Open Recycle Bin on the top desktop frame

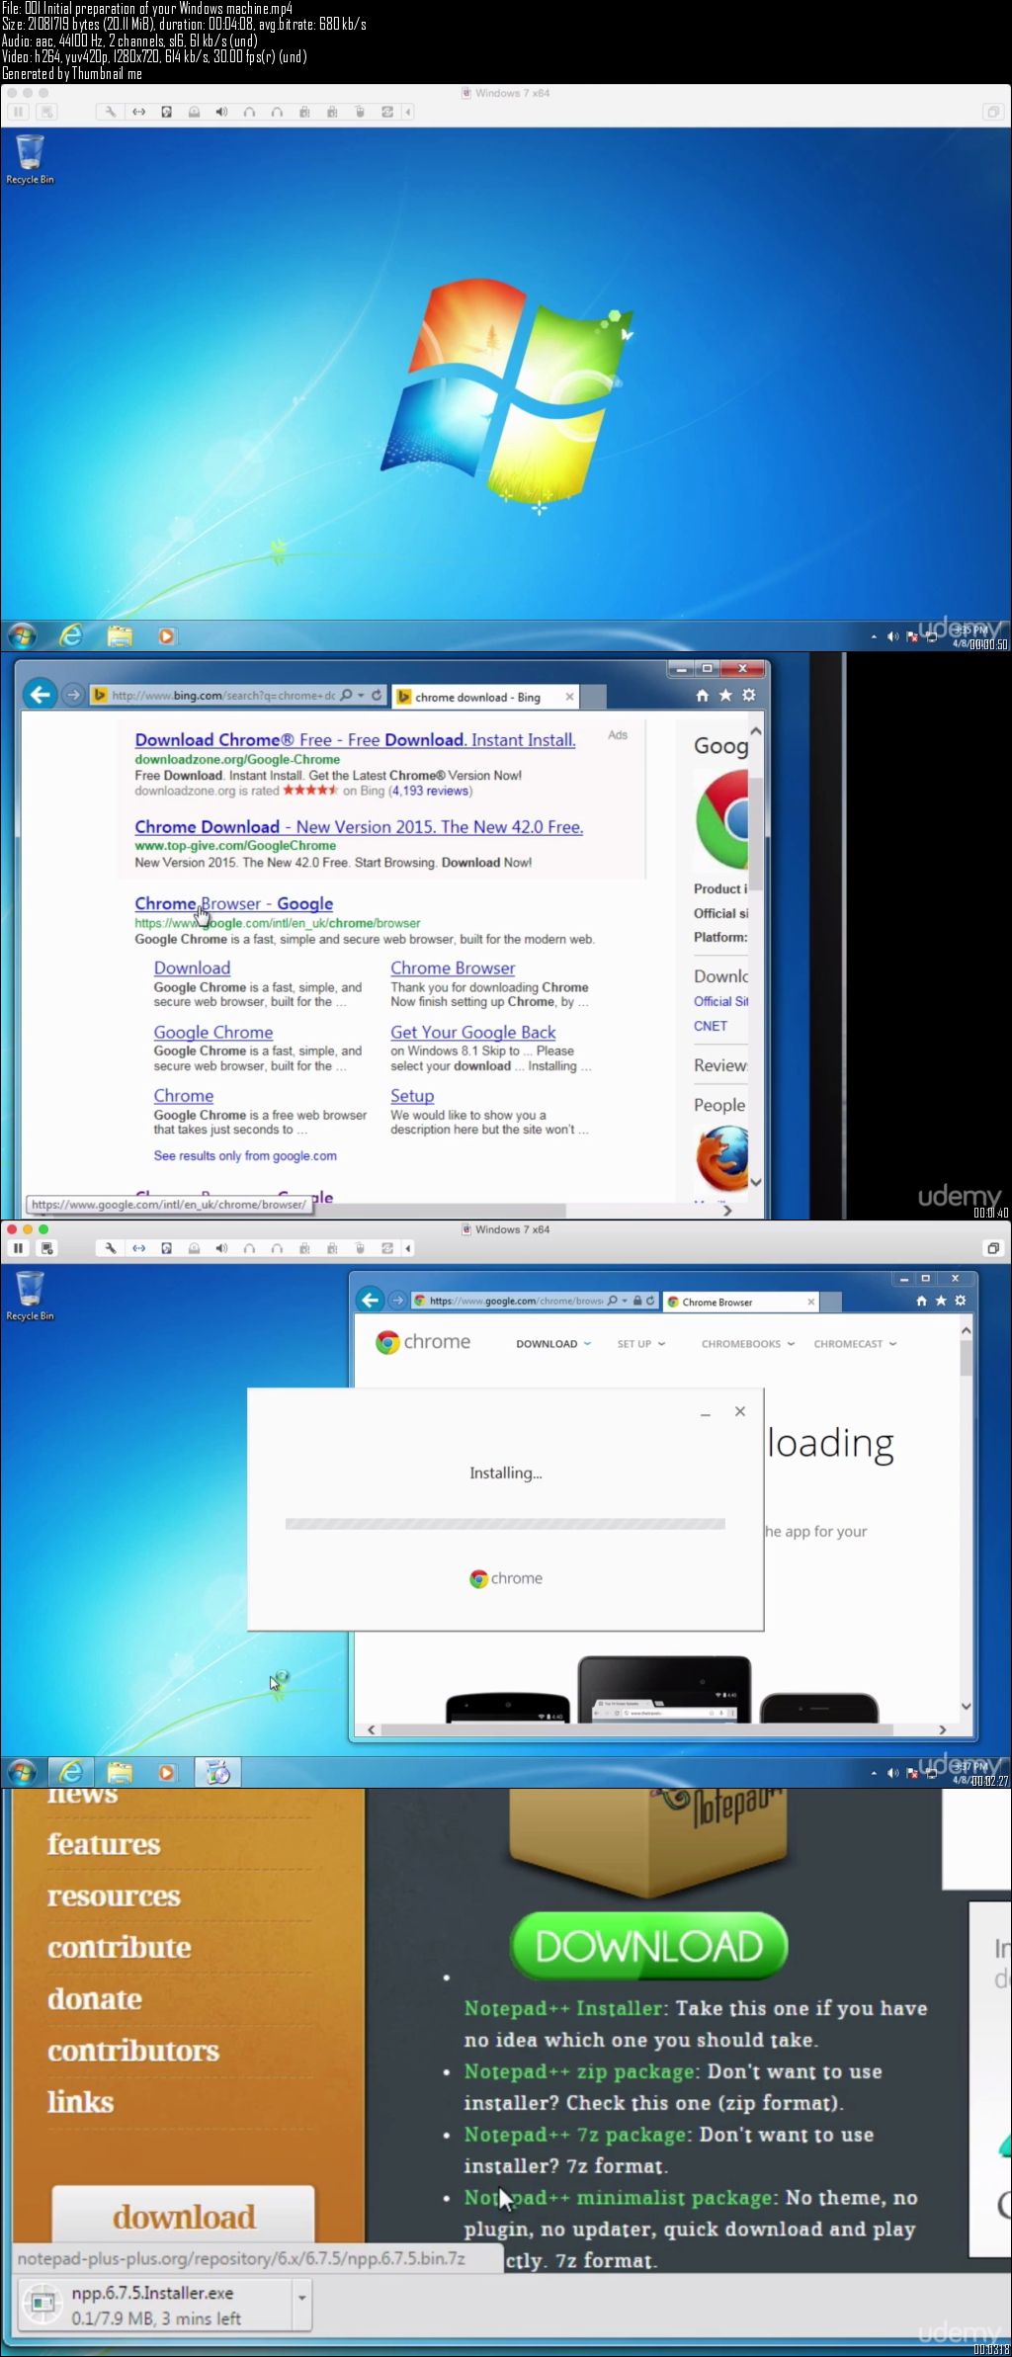(x=30, y=159)
